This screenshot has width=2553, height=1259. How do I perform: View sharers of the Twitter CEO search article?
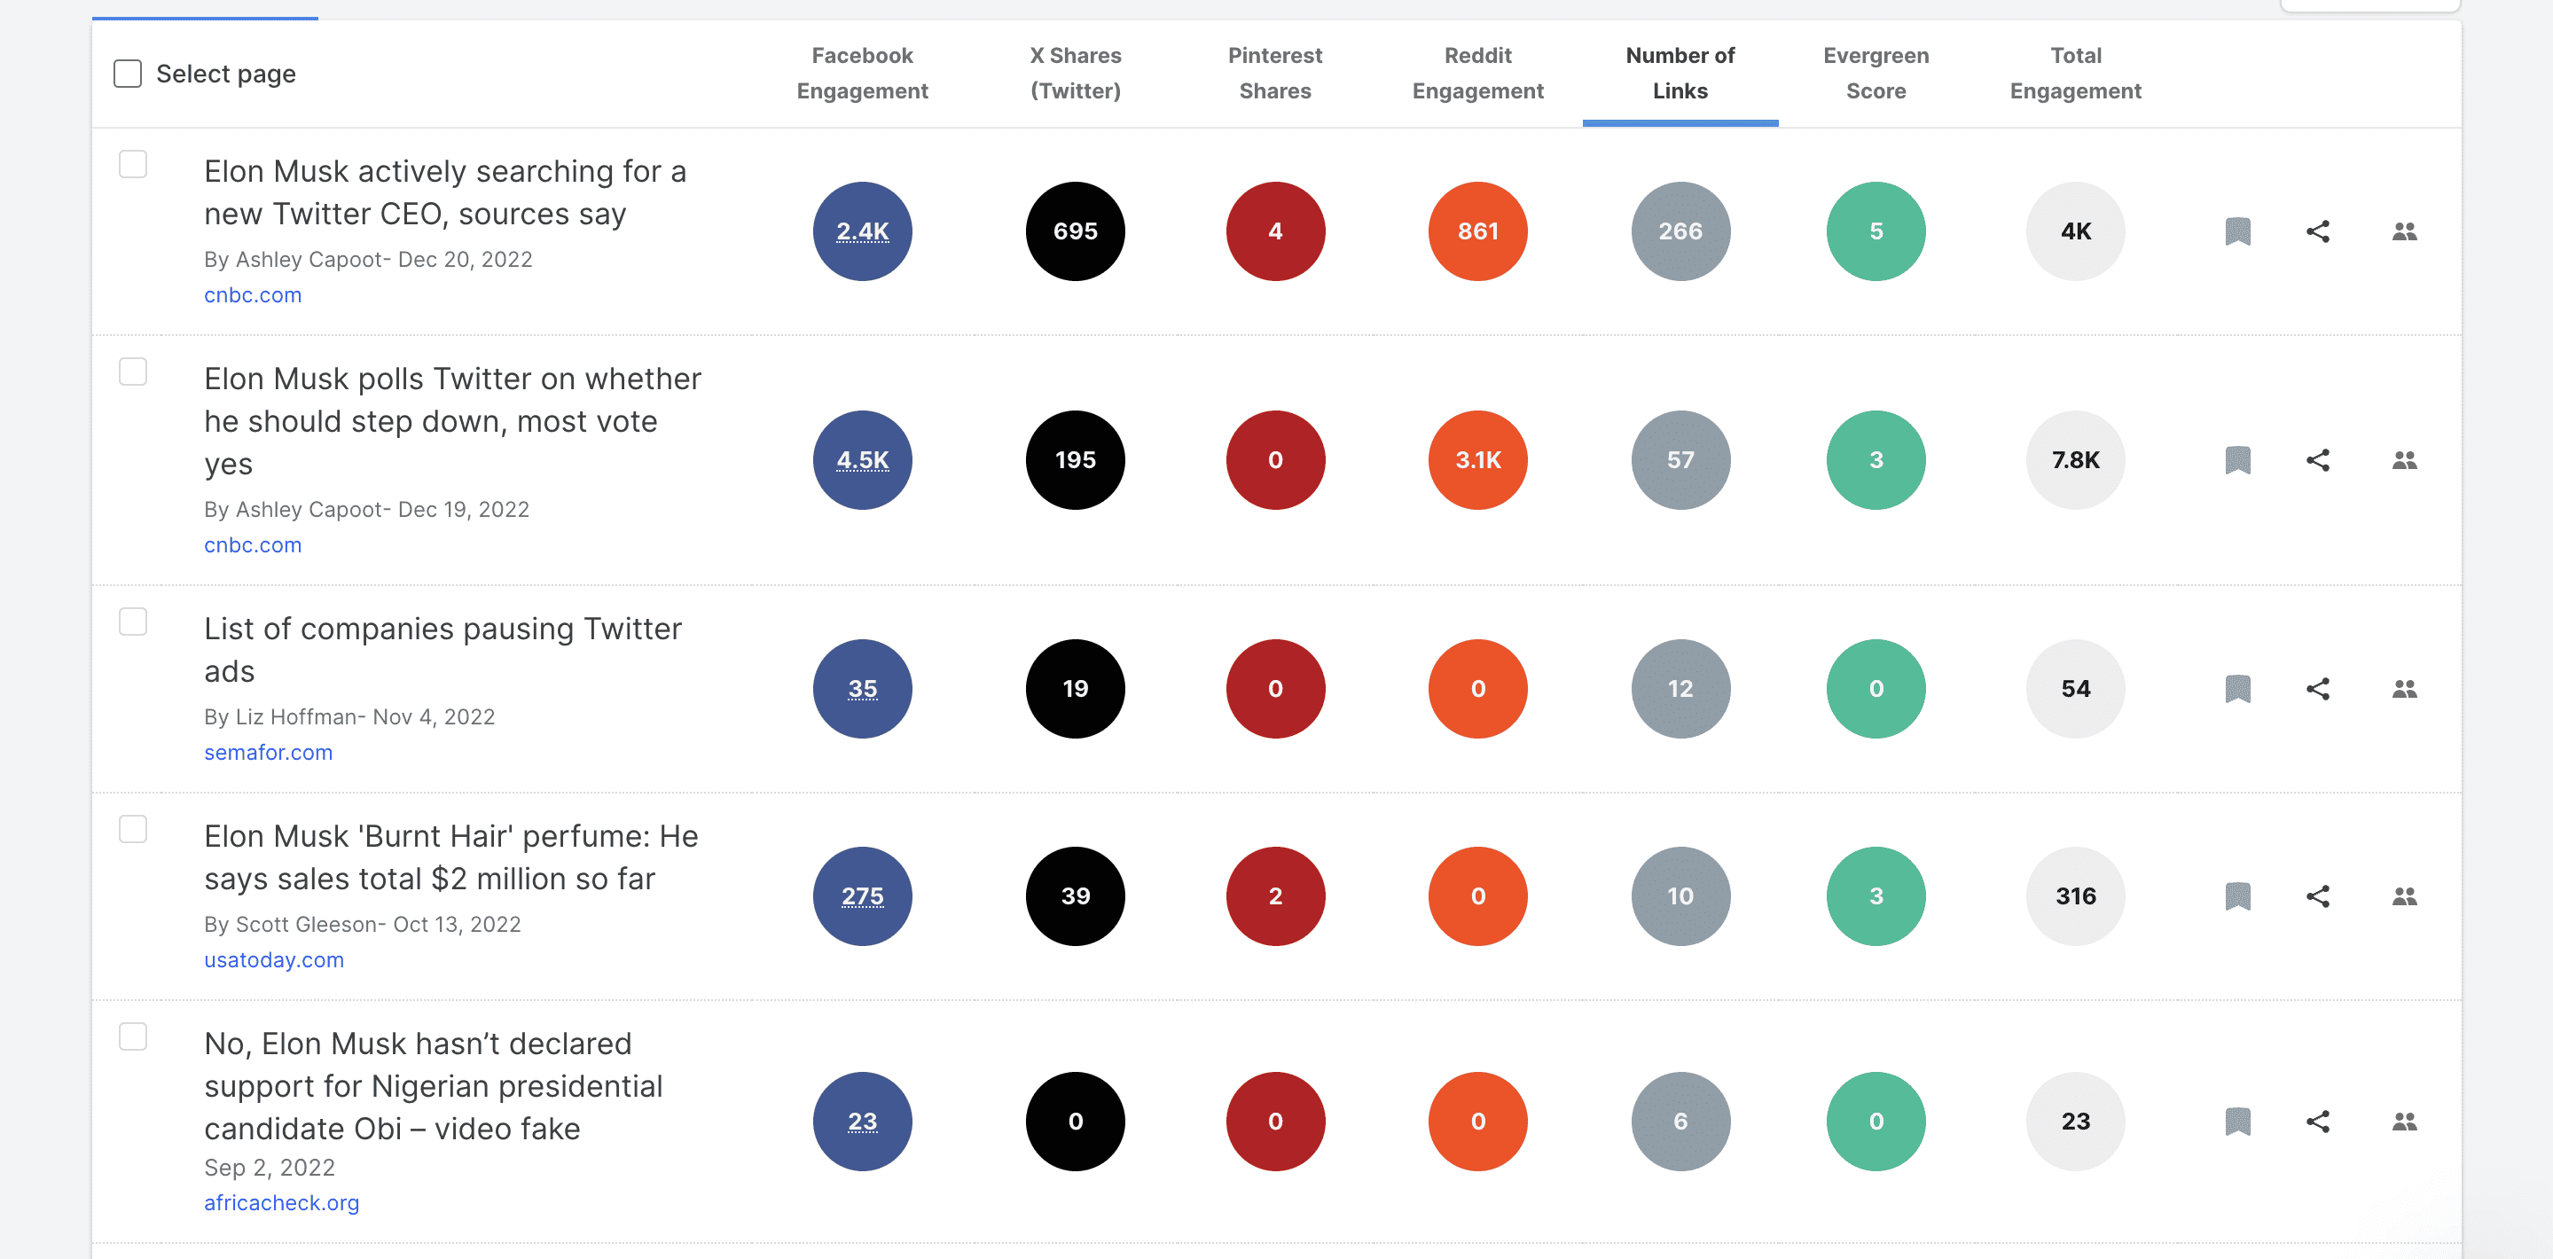click(2405, 231)
